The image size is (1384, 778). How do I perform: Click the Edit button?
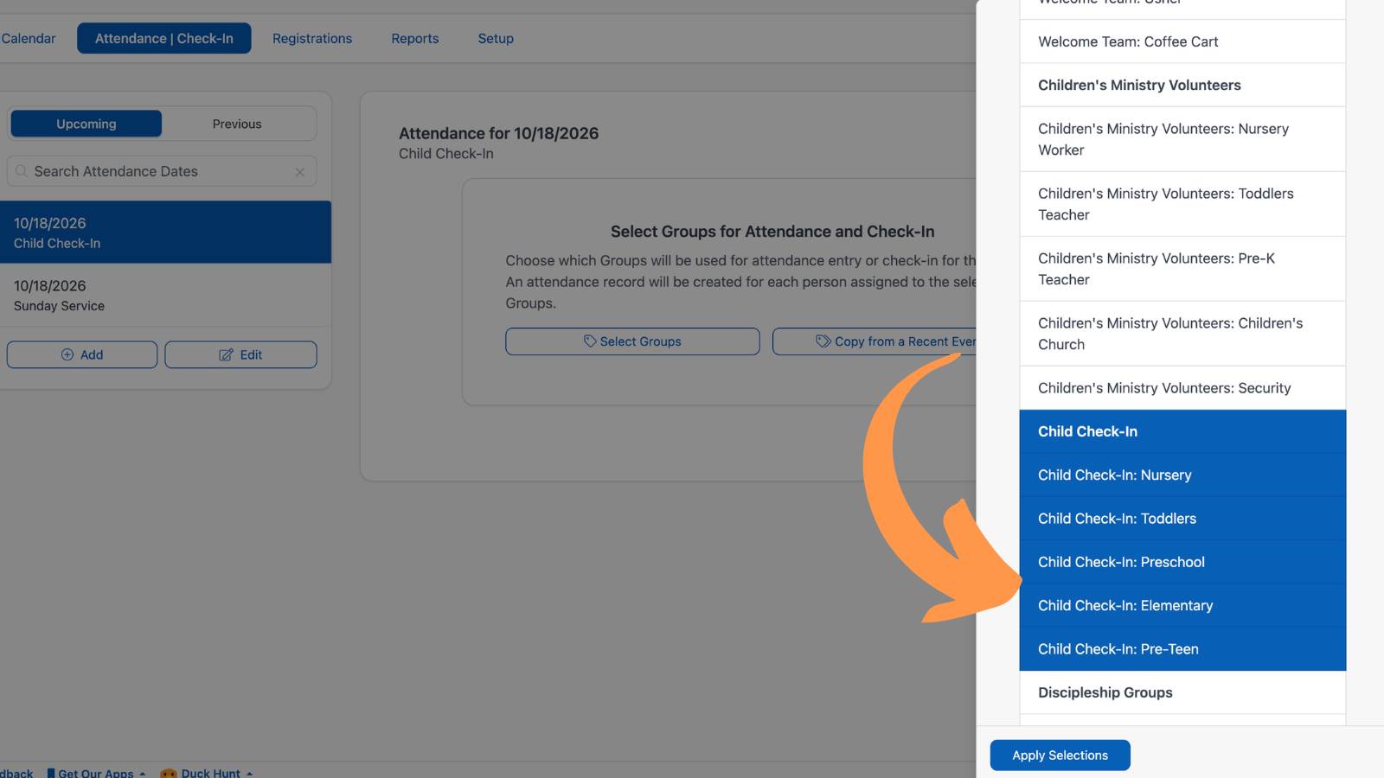(240, 354)
